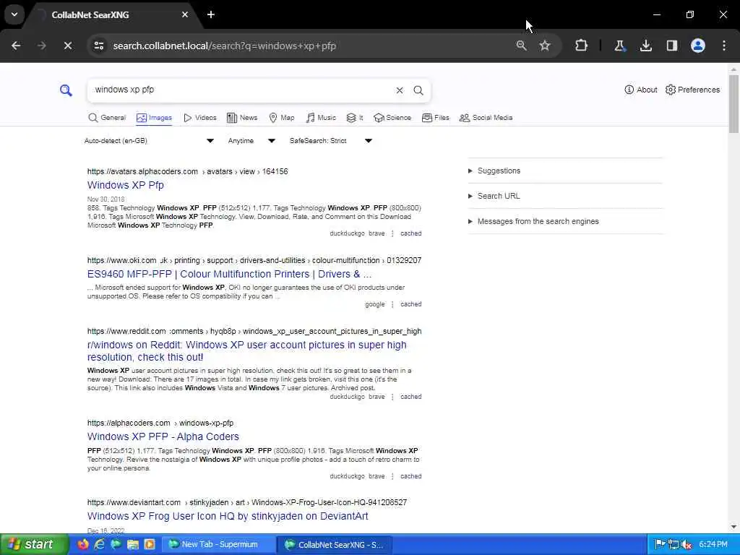Expand Messages from the search engines
The width and height of the screenshot is (740, 555).
pyautogui.click(x=533, y=221)
